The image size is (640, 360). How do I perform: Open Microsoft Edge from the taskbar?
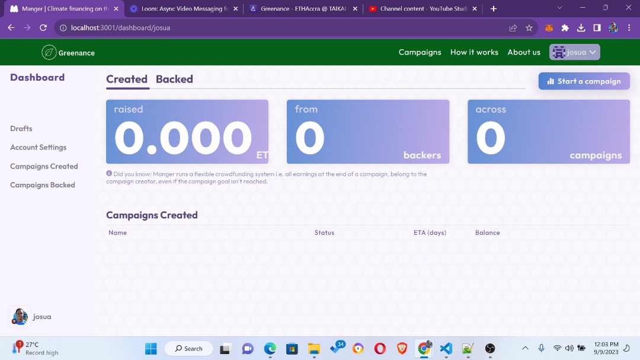270,349
